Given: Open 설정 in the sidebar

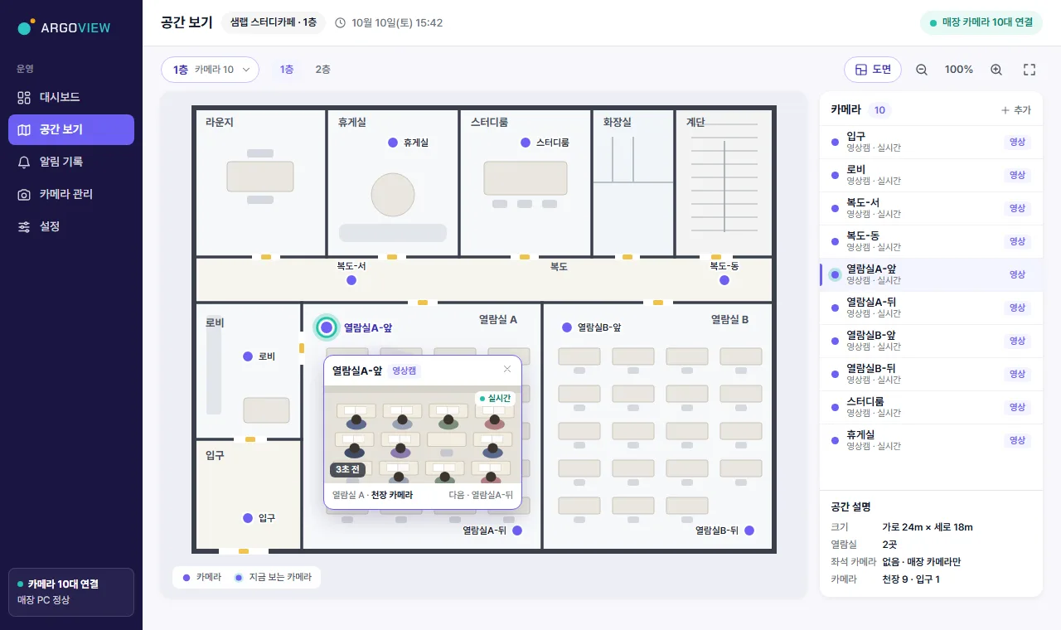Looking at the screenshot, I should click(x=71, y=227).
